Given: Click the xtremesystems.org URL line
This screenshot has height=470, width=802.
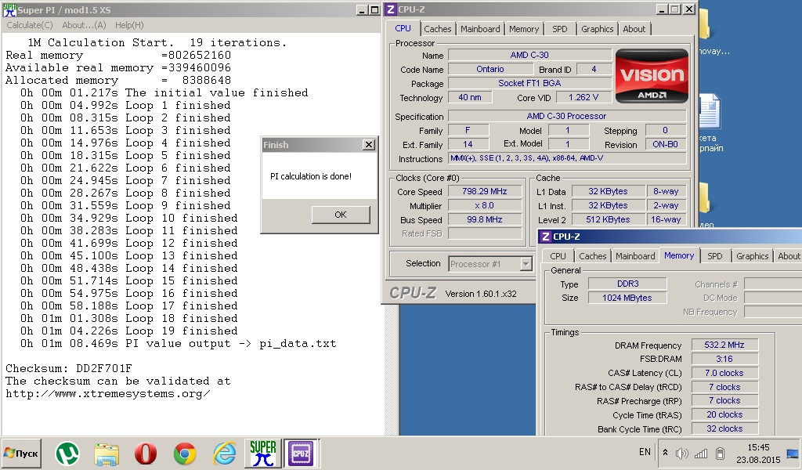Looking at the screenshot, I should click(108, 394).
